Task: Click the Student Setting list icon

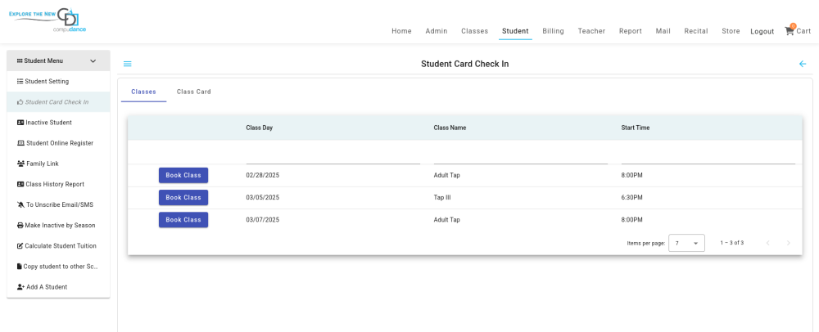Action: [20, 81]
